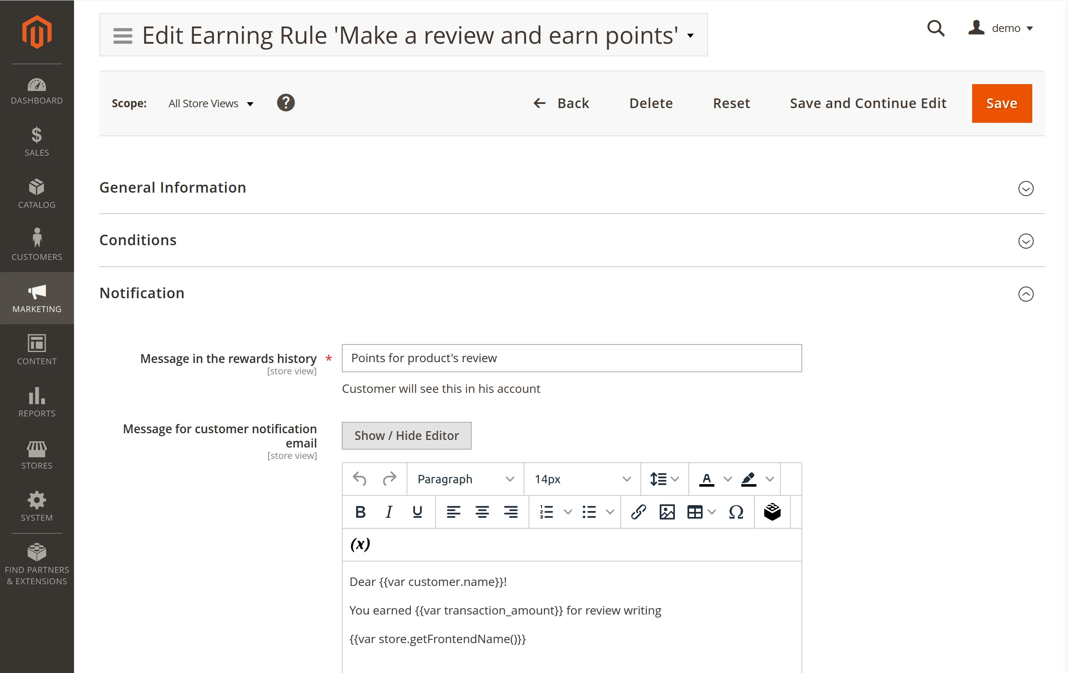The image size is (1068, 673).
Task: Insert an image into the notification email
Action: pyautogui.click(x=666, y=511)
